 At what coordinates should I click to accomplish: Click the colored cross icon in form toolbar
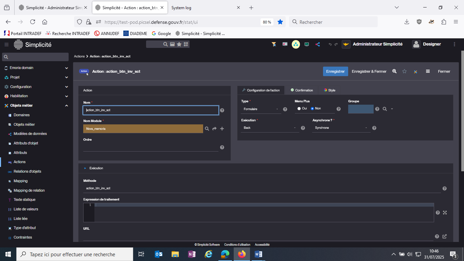tap(415, 72)
